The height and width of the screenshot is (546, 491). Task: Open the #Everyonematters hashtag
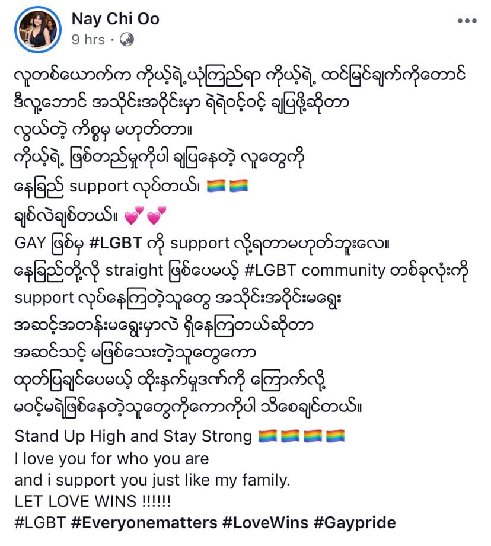[144, 523]
